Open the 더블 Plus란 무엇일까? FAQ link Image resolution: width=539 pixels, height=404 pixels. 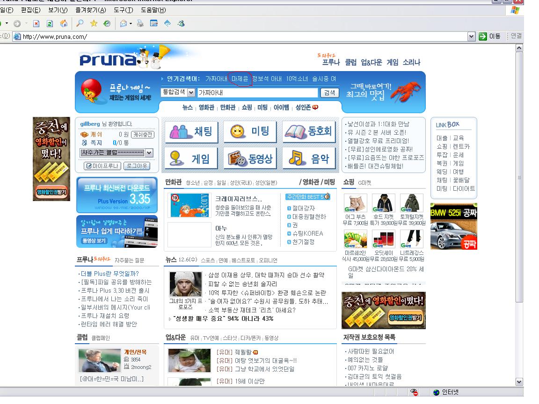[109, 274]
